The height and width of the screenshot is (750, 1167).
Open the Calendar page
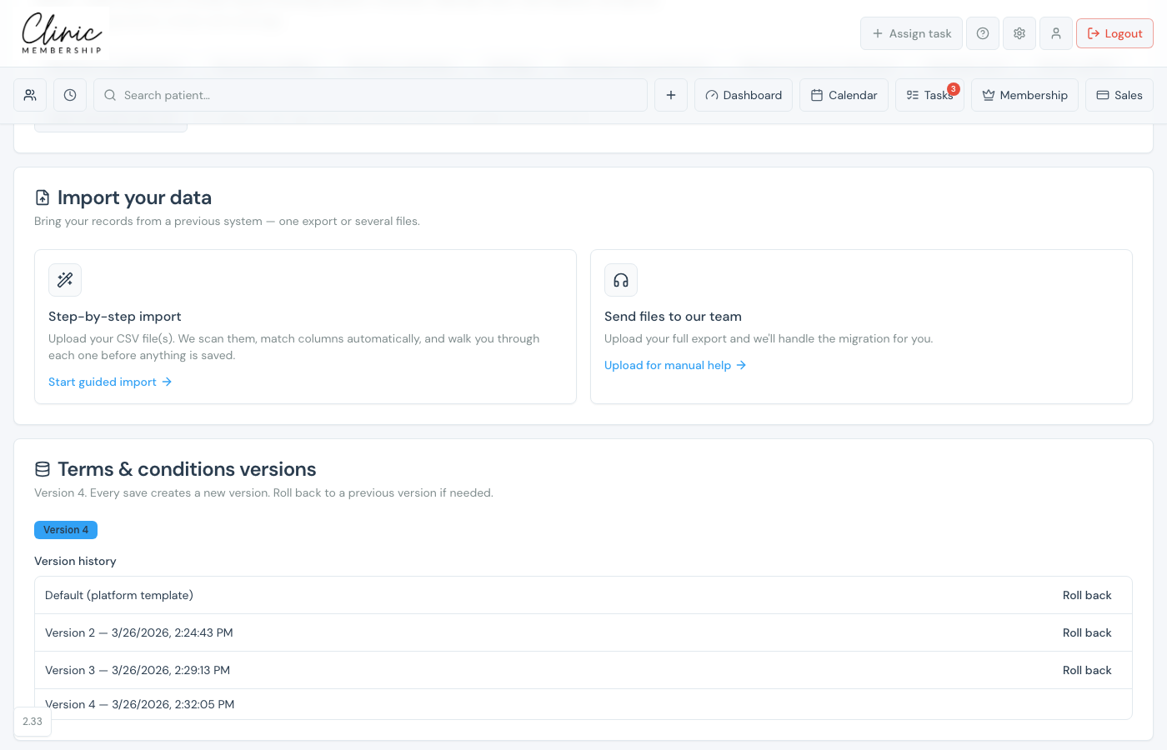[844, 95]
